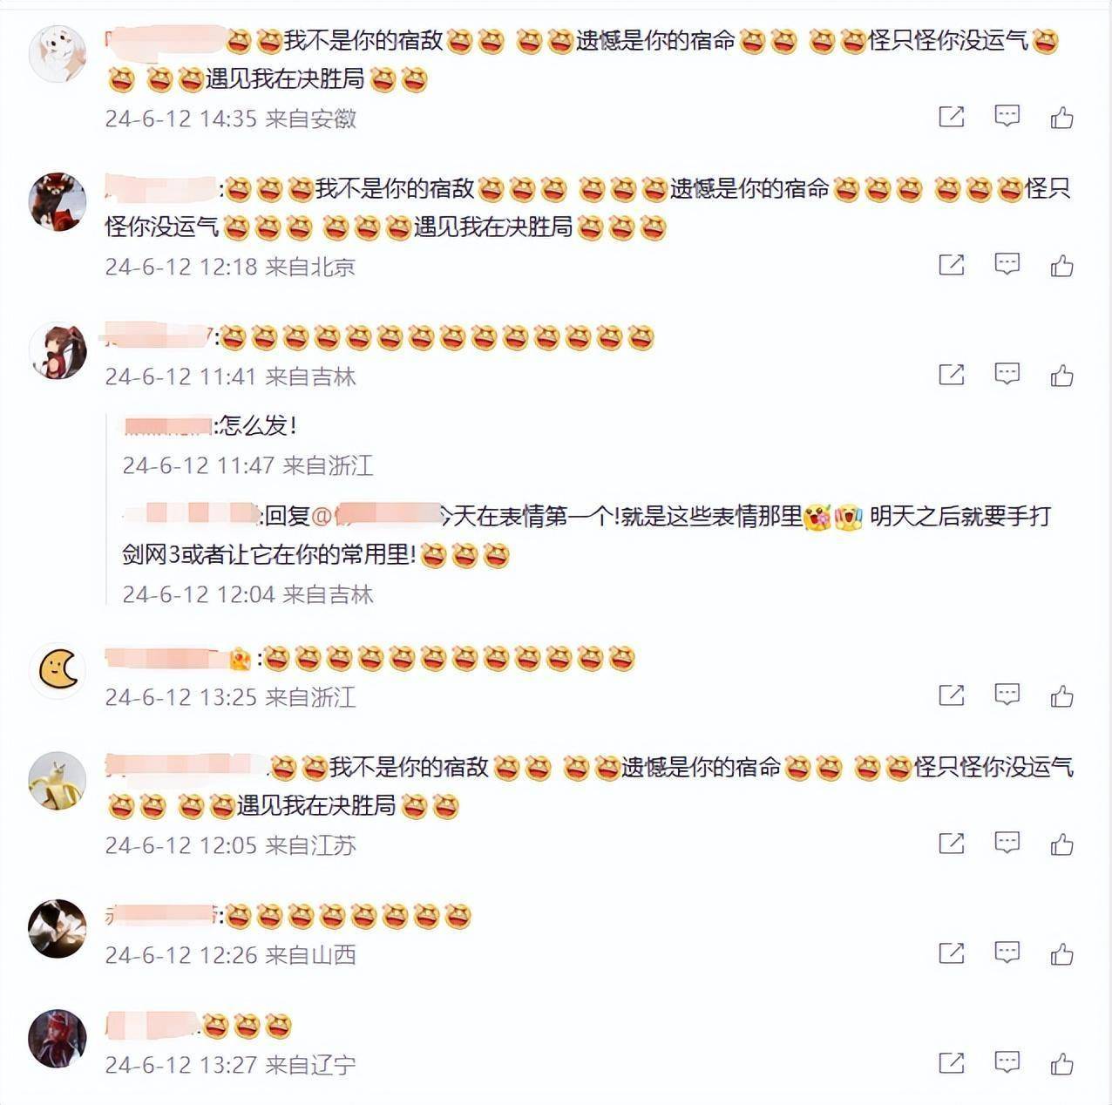1112x1105 pixels.
Task: Open the banana avatar profile
Action: [x=58, y=781]
